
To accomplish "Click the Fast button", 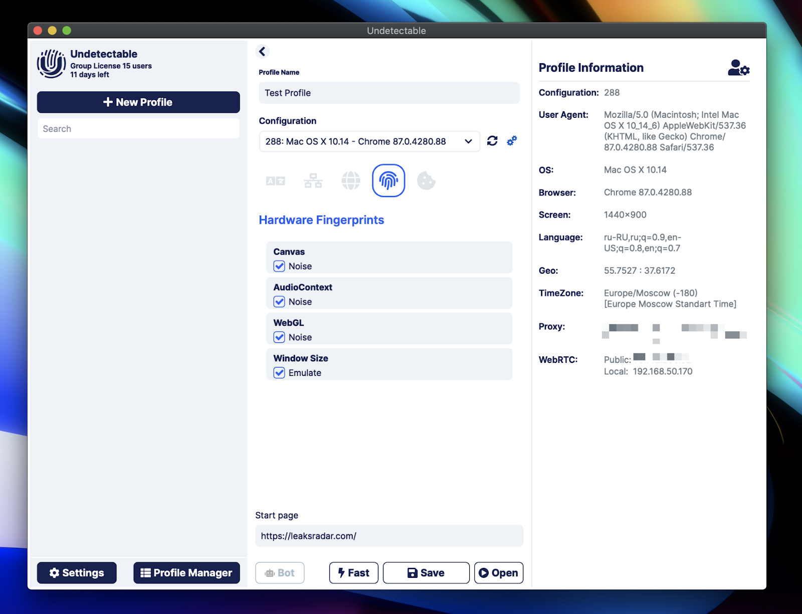I will coord(354,573).
